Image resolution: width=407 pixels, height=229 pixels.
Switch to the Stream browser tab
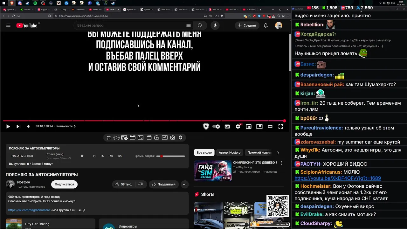(x=27, y=10)
